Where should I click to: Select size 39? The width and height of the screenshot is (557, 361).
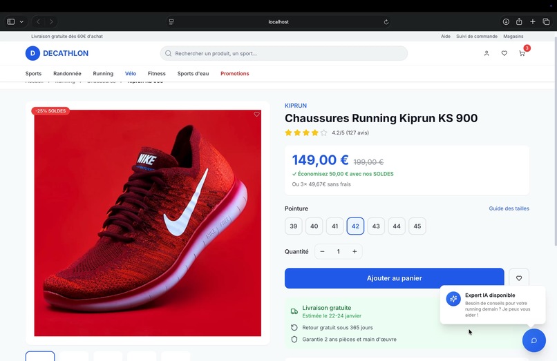click(294, 226)
